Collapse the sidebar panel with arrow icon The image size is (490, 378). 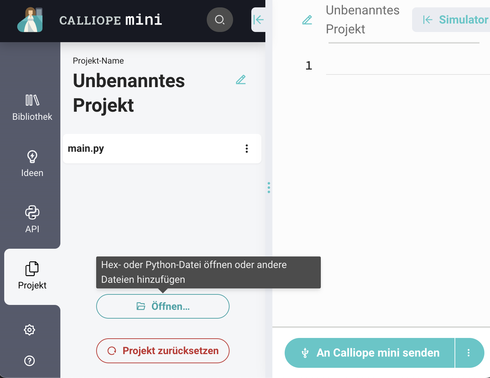click(258, 20)
